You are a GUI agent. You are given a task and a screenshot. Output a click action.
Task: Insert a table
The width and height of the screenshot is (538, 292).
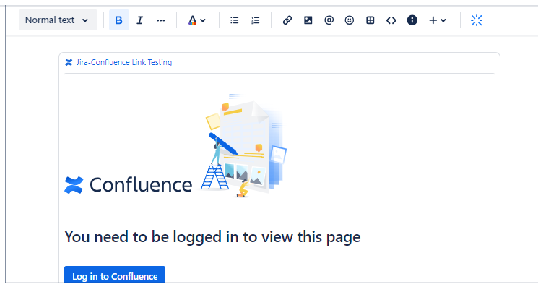pyautogui.click(x=370, y=20)
